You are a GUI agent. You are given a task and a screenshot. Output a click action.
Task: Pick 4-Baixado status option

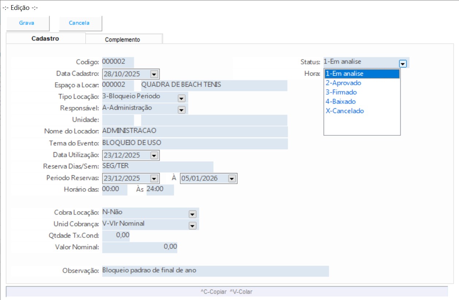(x=340, y=102)
